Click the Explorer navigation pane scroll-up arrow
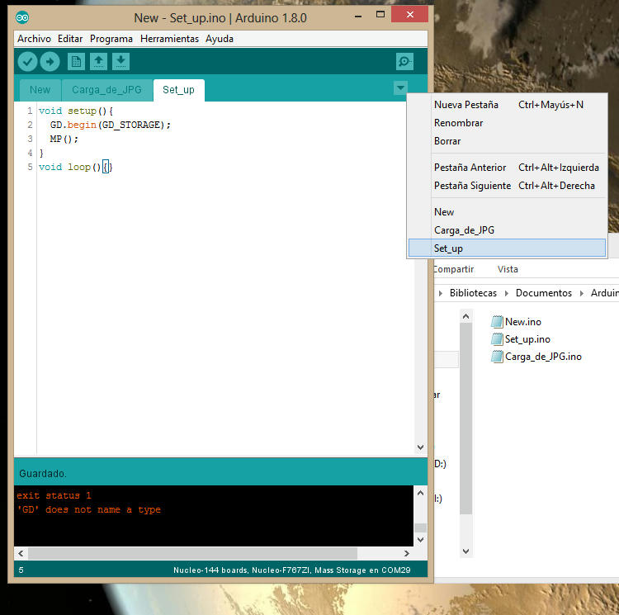619x615 pixels. point(465,316)
